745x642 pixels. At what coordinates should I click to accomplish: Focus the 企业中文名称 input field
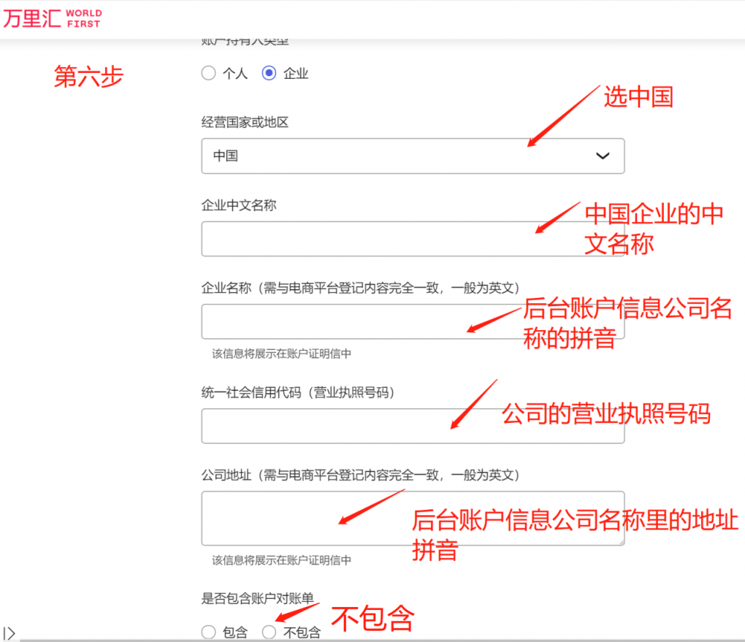(x=413, y=239)
